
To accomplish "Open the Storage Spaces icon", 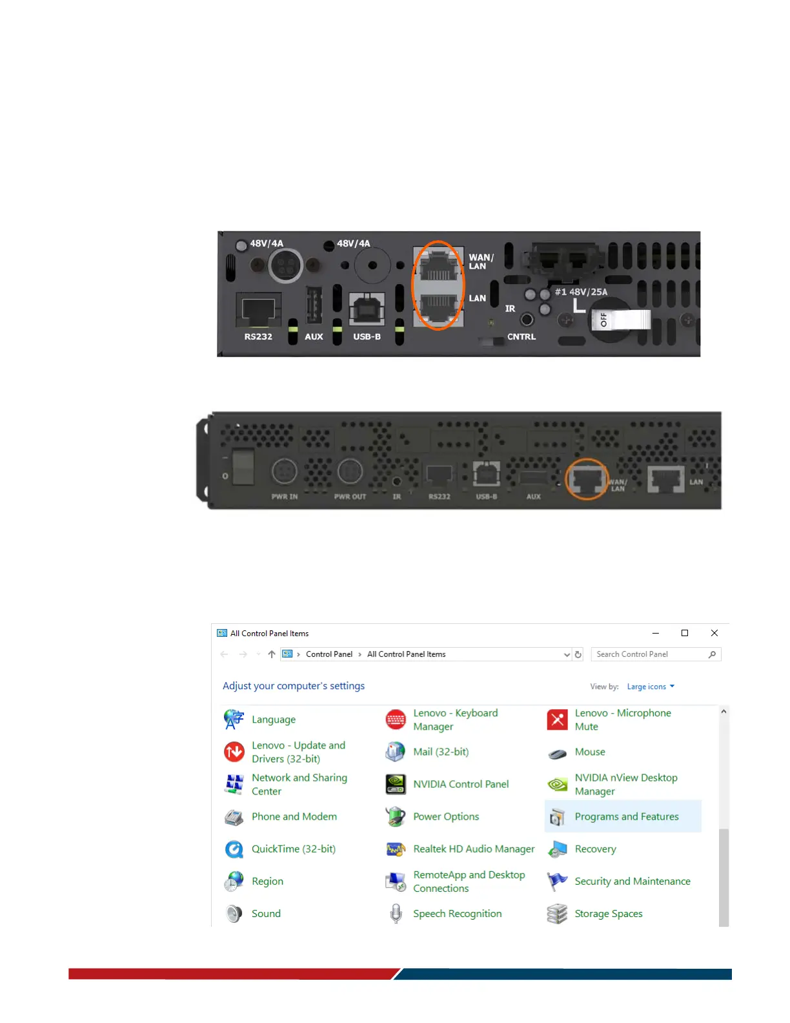I will (557, 914).
